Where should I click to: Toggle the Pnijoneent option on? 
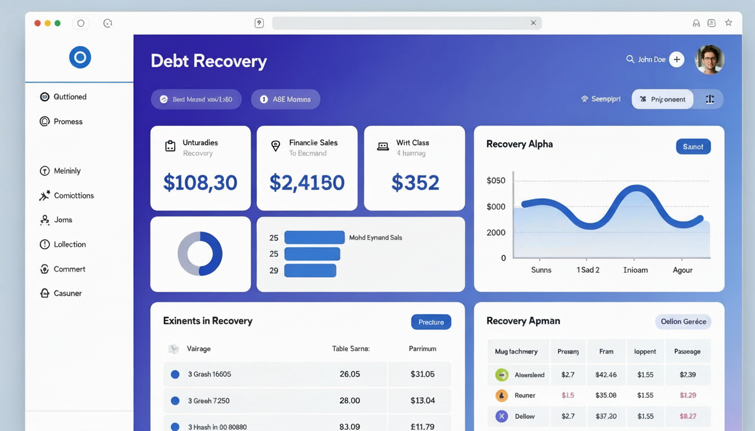click(x=662, y=99)
